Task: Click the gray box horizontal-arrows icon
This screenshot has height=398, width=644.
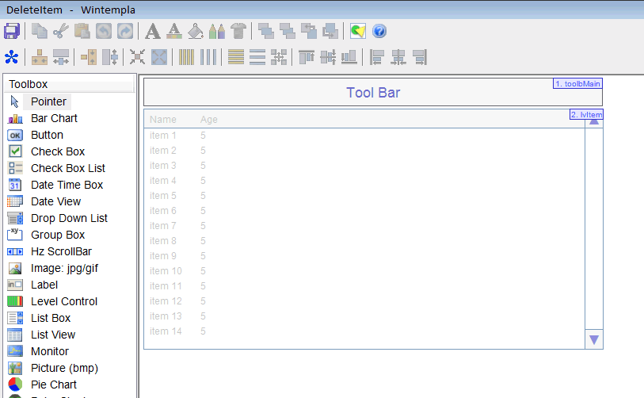Action: (61, 57)
